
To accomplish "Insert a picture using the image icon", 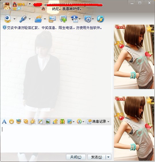I will coord(48,122).
